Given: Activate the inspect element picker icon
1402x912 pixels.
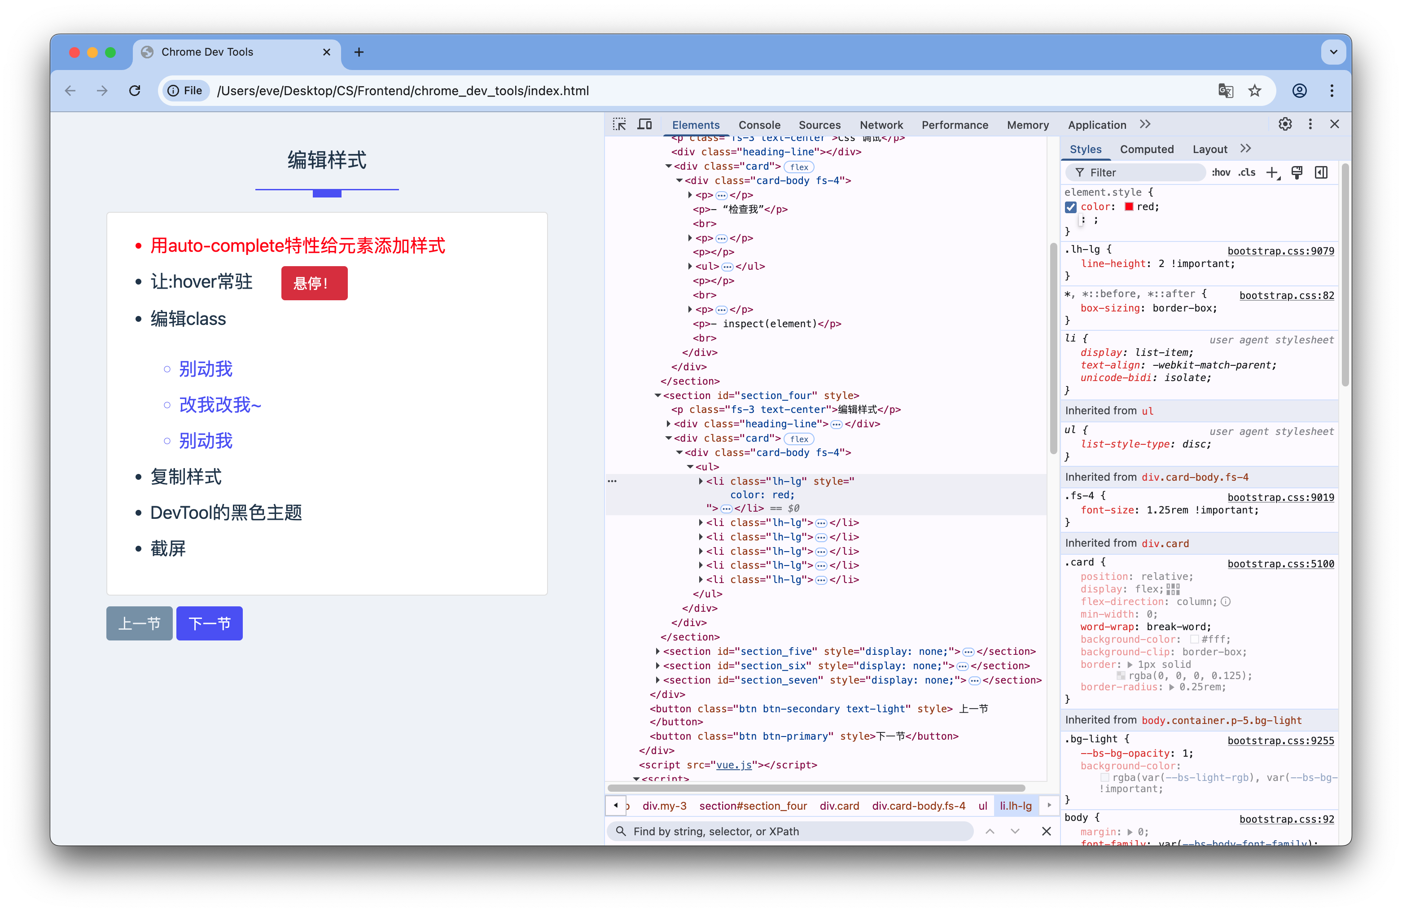Looking at the screenshot, I should click(619, 124).
